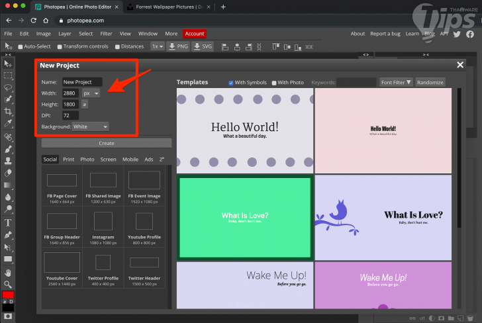Image resolution: width=482 pixels, height=323 pixels.
Task: Select the Type tool
Action: (8, 222)
